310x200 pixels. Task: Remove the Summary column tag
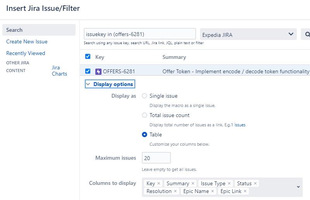coord(193,183)
